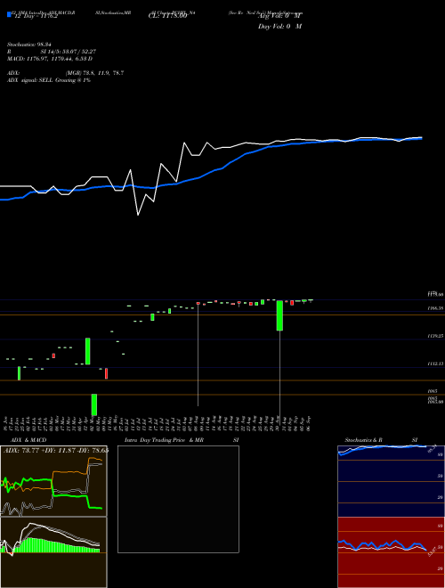
Task: Click the 'Stochastics: 98.84' readout
Action: [x=28, y=45]
